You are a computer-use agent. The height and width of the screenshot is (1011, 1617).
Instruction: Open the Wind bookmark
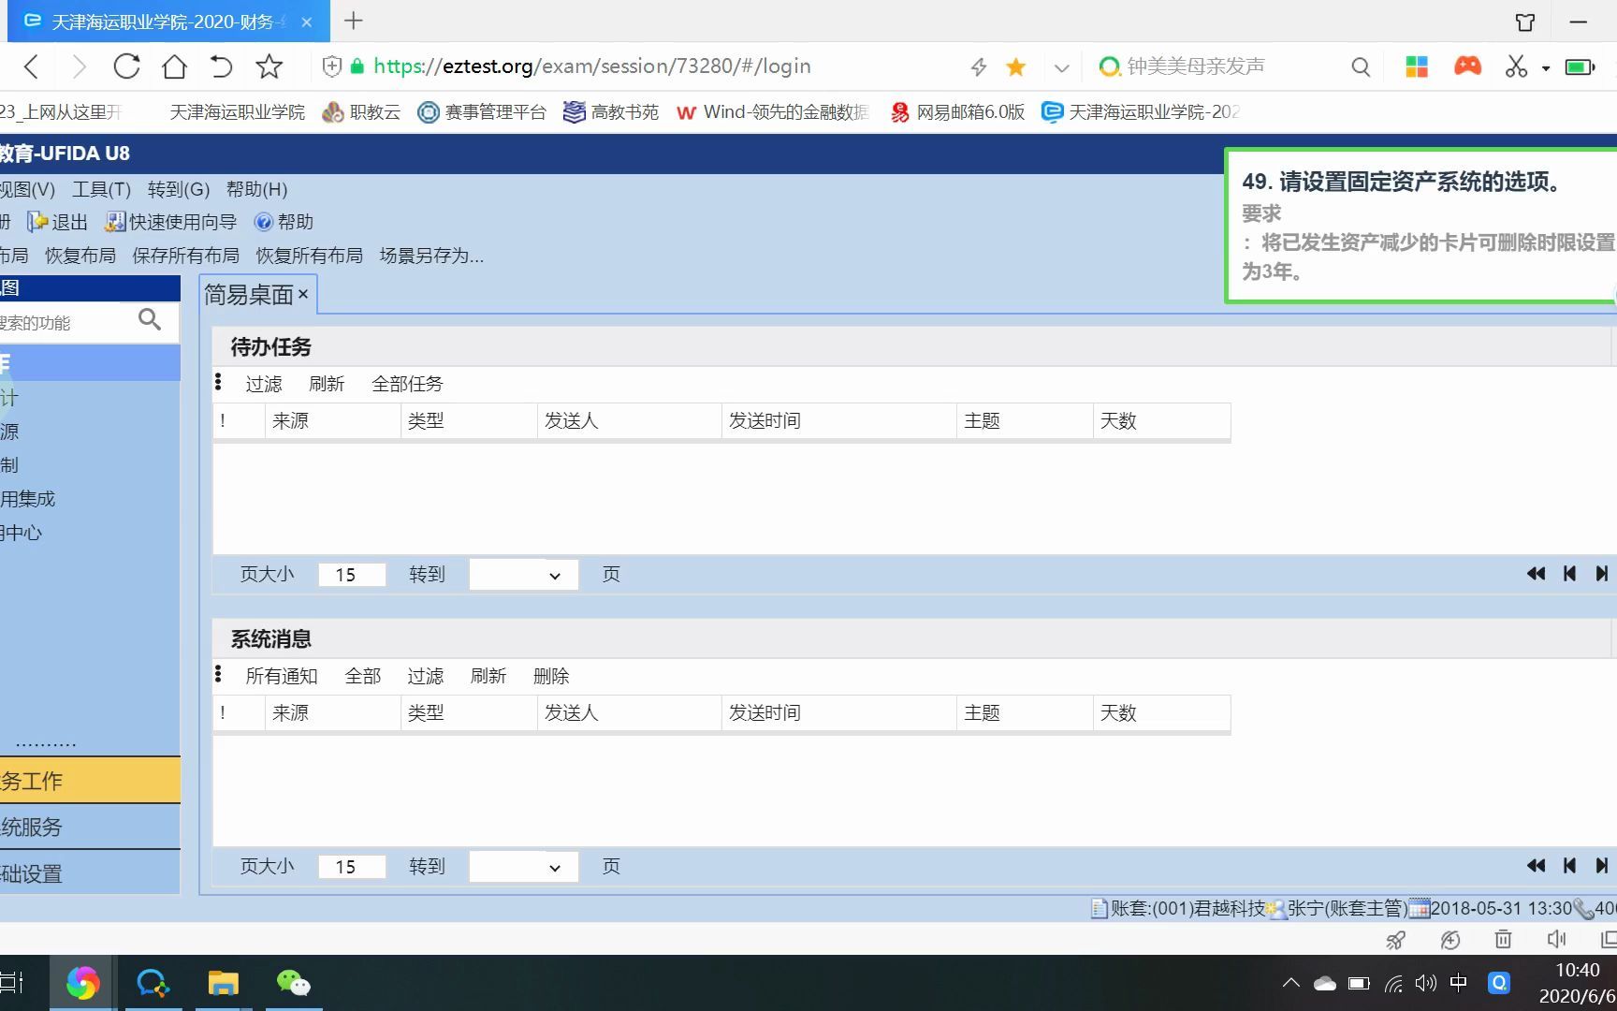pos(773,112)
